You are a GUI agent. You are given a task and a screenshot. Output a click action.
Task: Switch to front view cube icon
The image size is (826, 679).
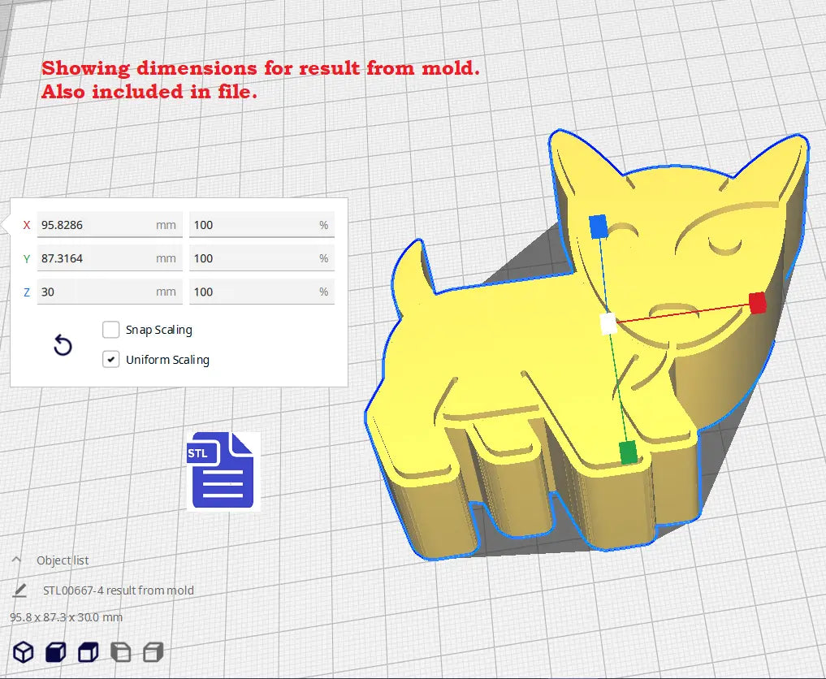coord(55,651)
